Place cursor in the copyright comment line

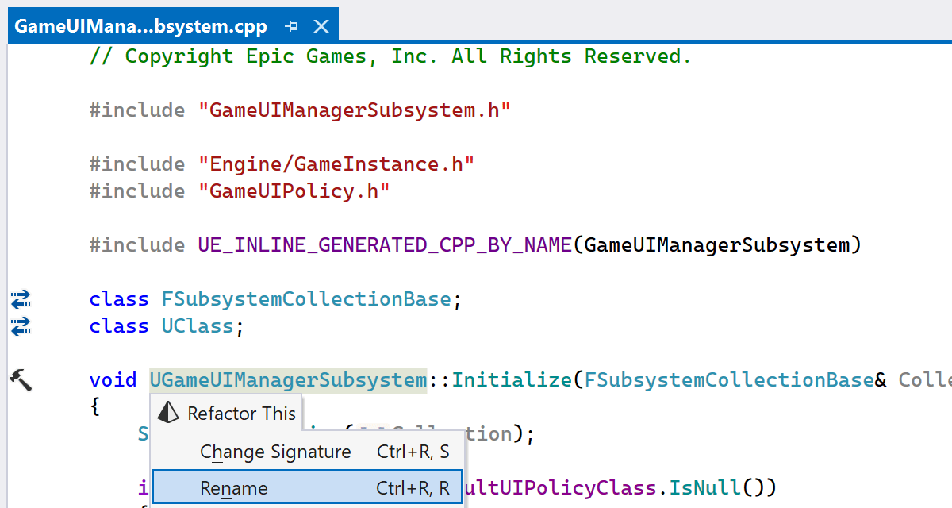point(390,56)
